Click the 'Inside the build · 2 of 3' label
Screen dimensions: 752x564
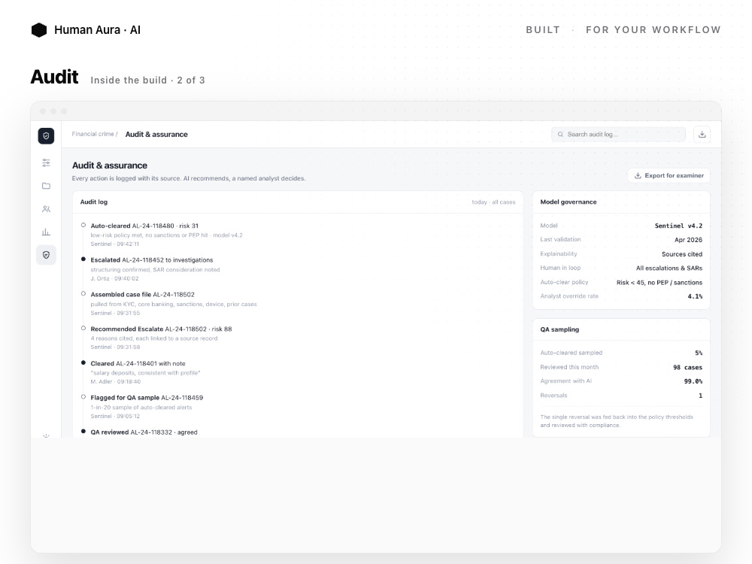point(147,80)
